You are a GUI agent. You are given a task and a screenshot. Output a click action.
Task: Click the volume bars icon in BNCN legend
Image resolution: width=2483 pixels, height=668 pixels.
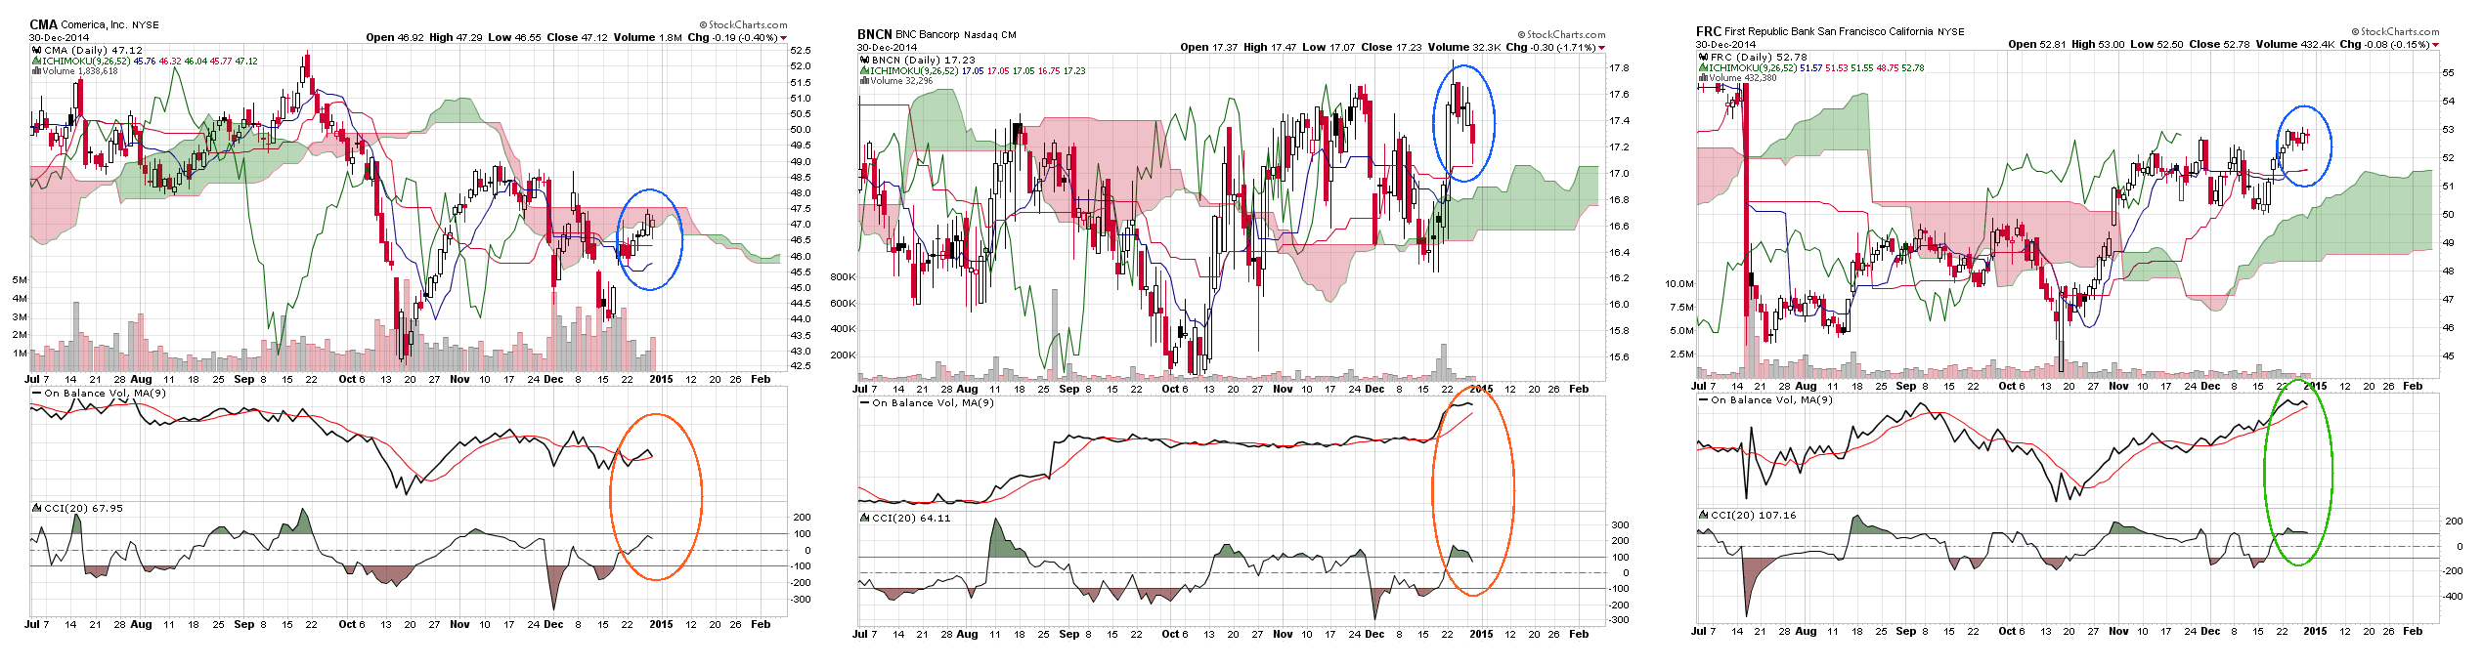click(x=864, y=81)
